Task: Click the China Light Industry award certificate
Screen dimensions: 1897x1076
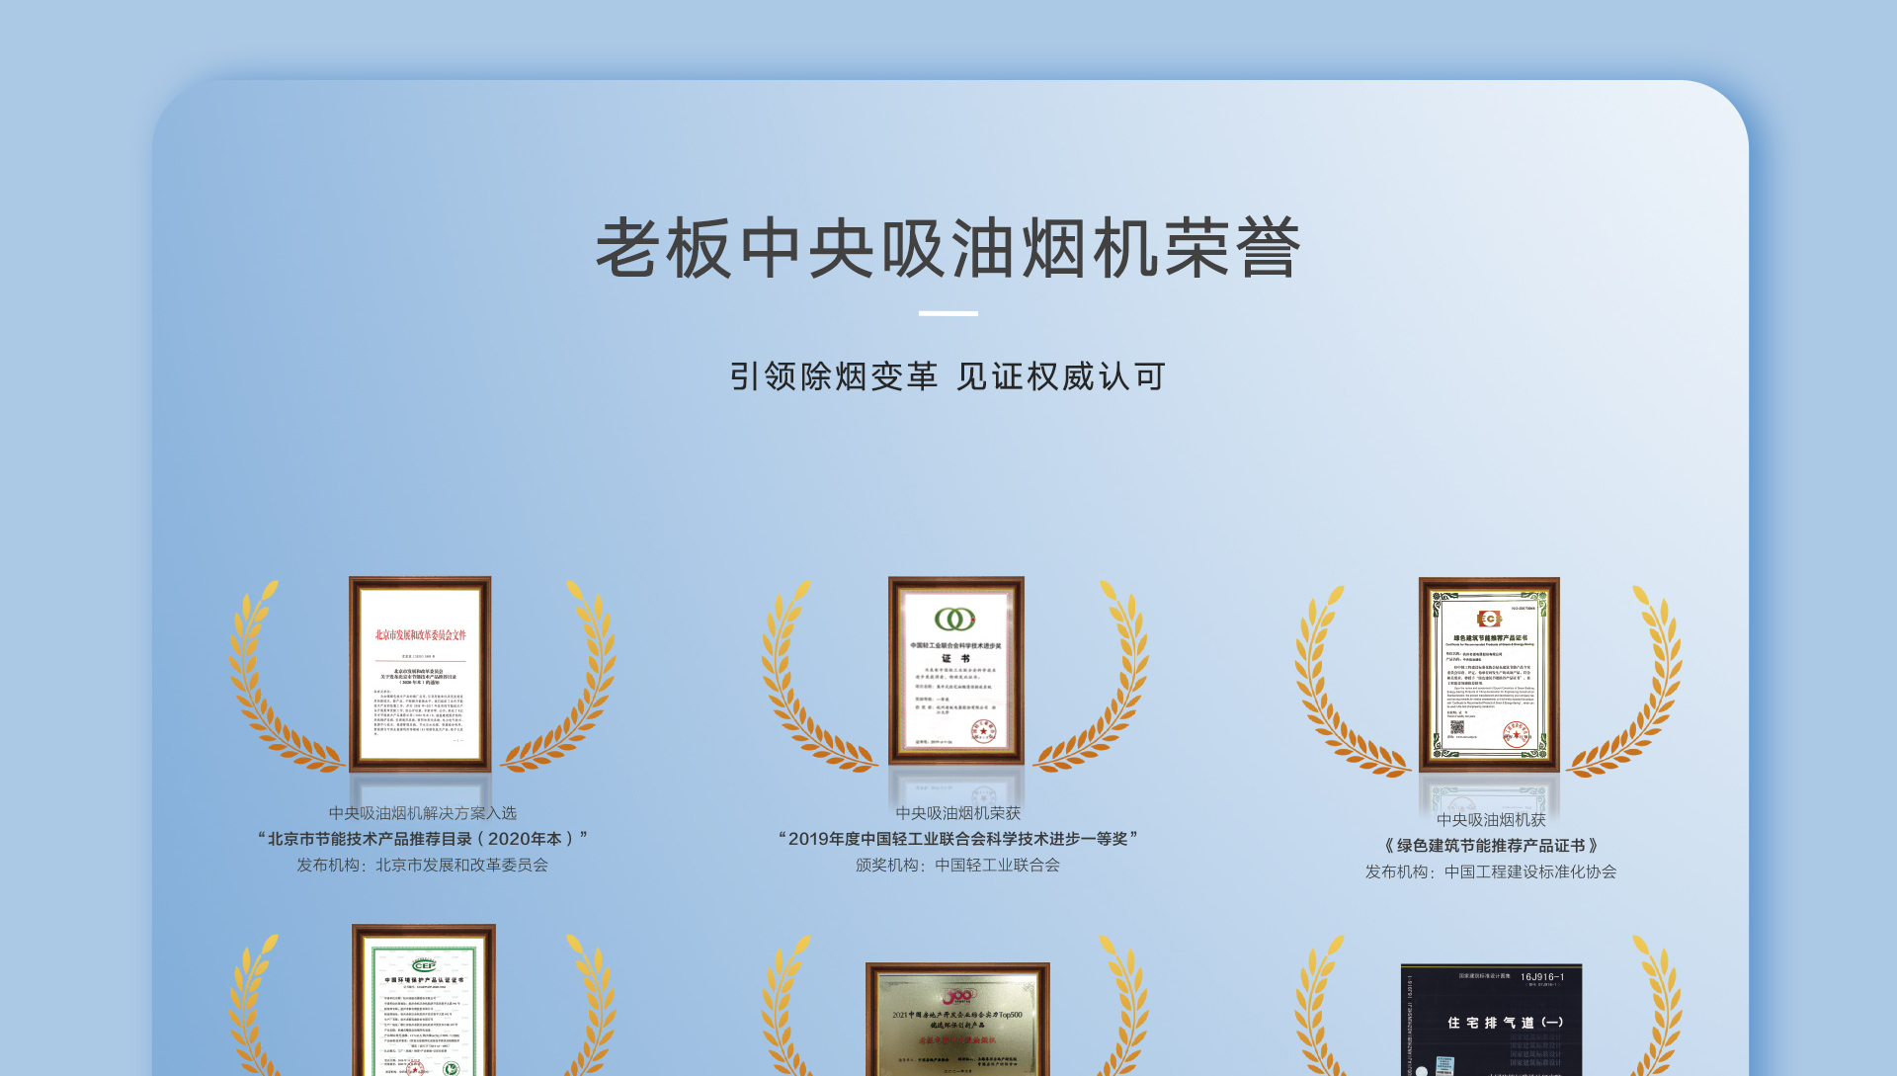Action: [x=955, y=671]
